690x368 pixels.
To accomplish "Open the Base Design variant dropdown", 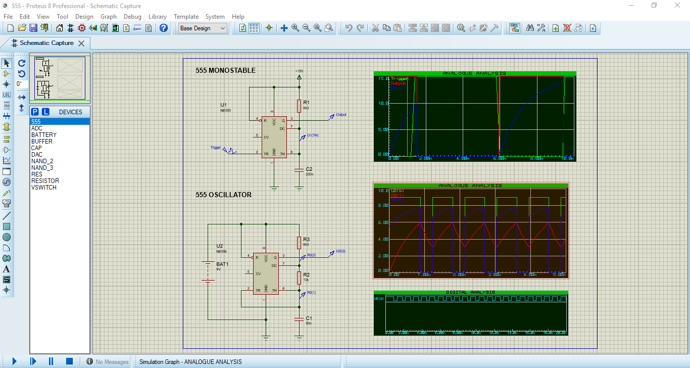I will click(x=203, y=28).
